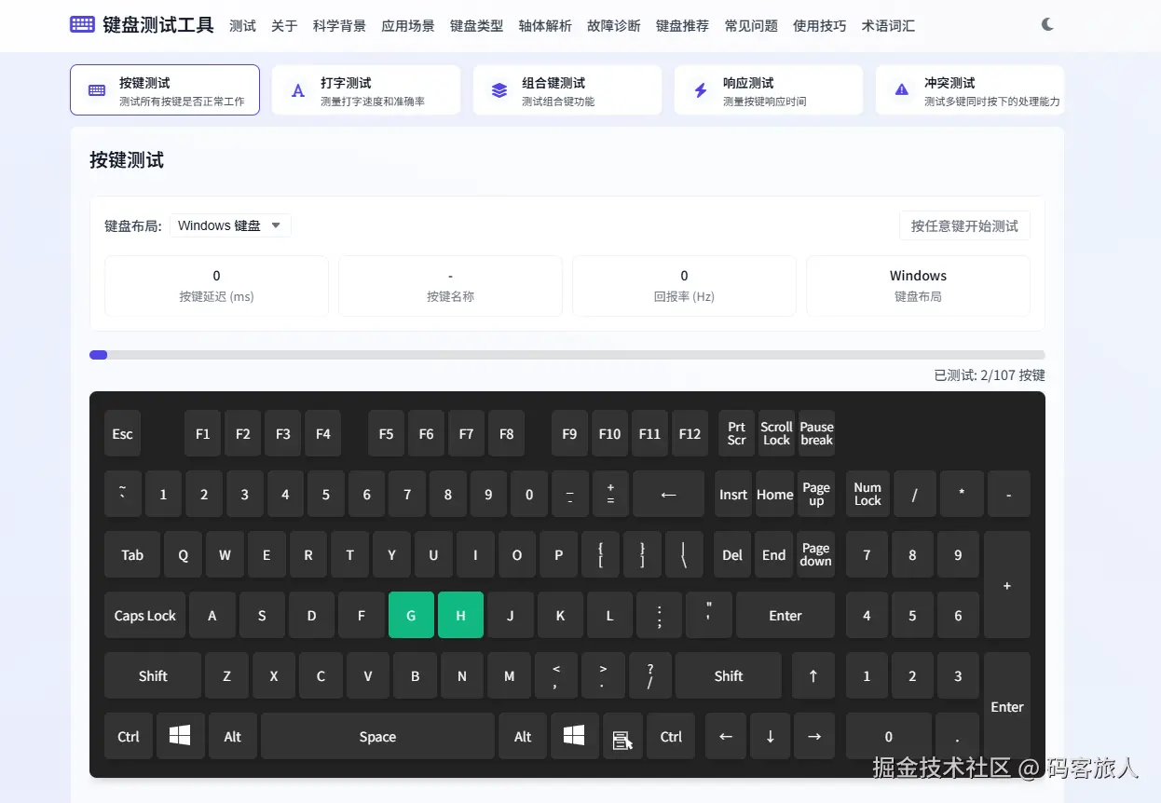Click 键盘测试工具 site title
This screenshot has height=803, width=1161.
coord(157,25)
